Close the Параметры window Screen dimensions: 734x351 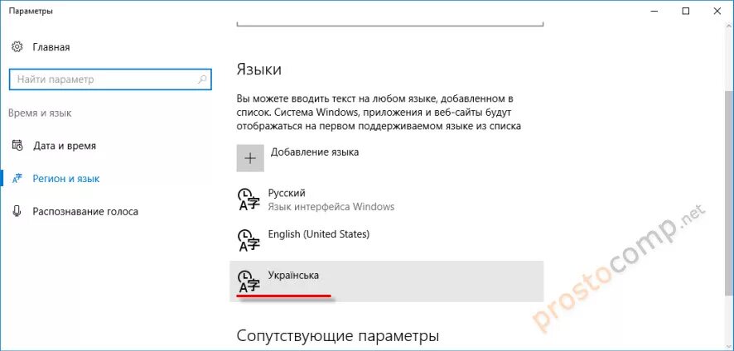point(717,12)
